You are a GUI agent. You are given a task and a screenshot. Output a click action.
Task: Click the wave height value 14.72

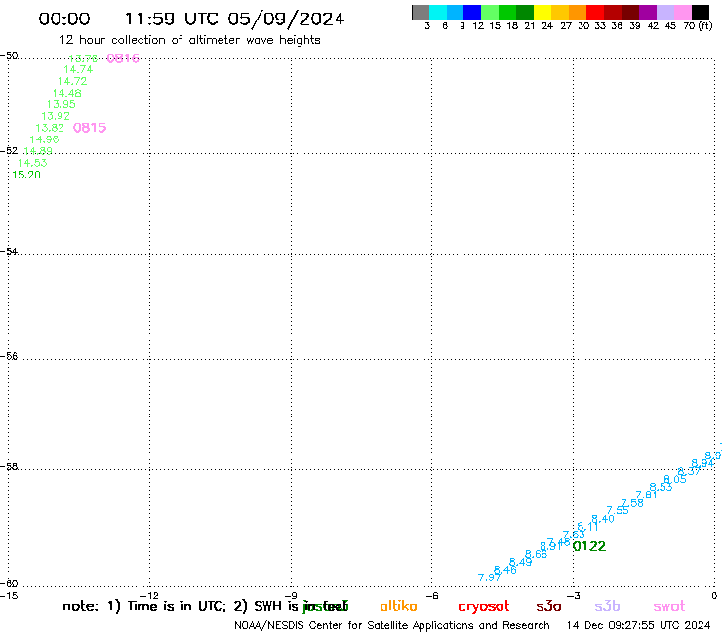pos(72,81)
